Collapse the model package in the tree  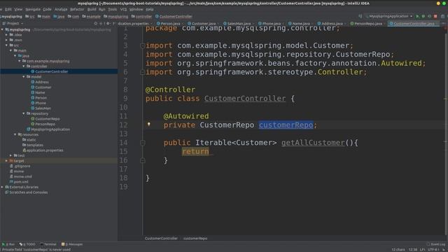click(24, 77)
